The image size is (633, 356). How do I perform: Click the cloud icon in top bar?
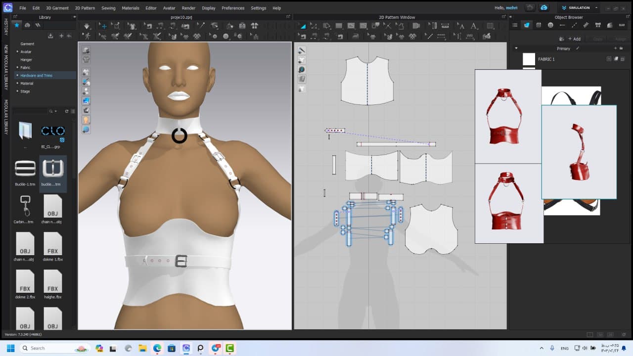click(x=544, y=8)
